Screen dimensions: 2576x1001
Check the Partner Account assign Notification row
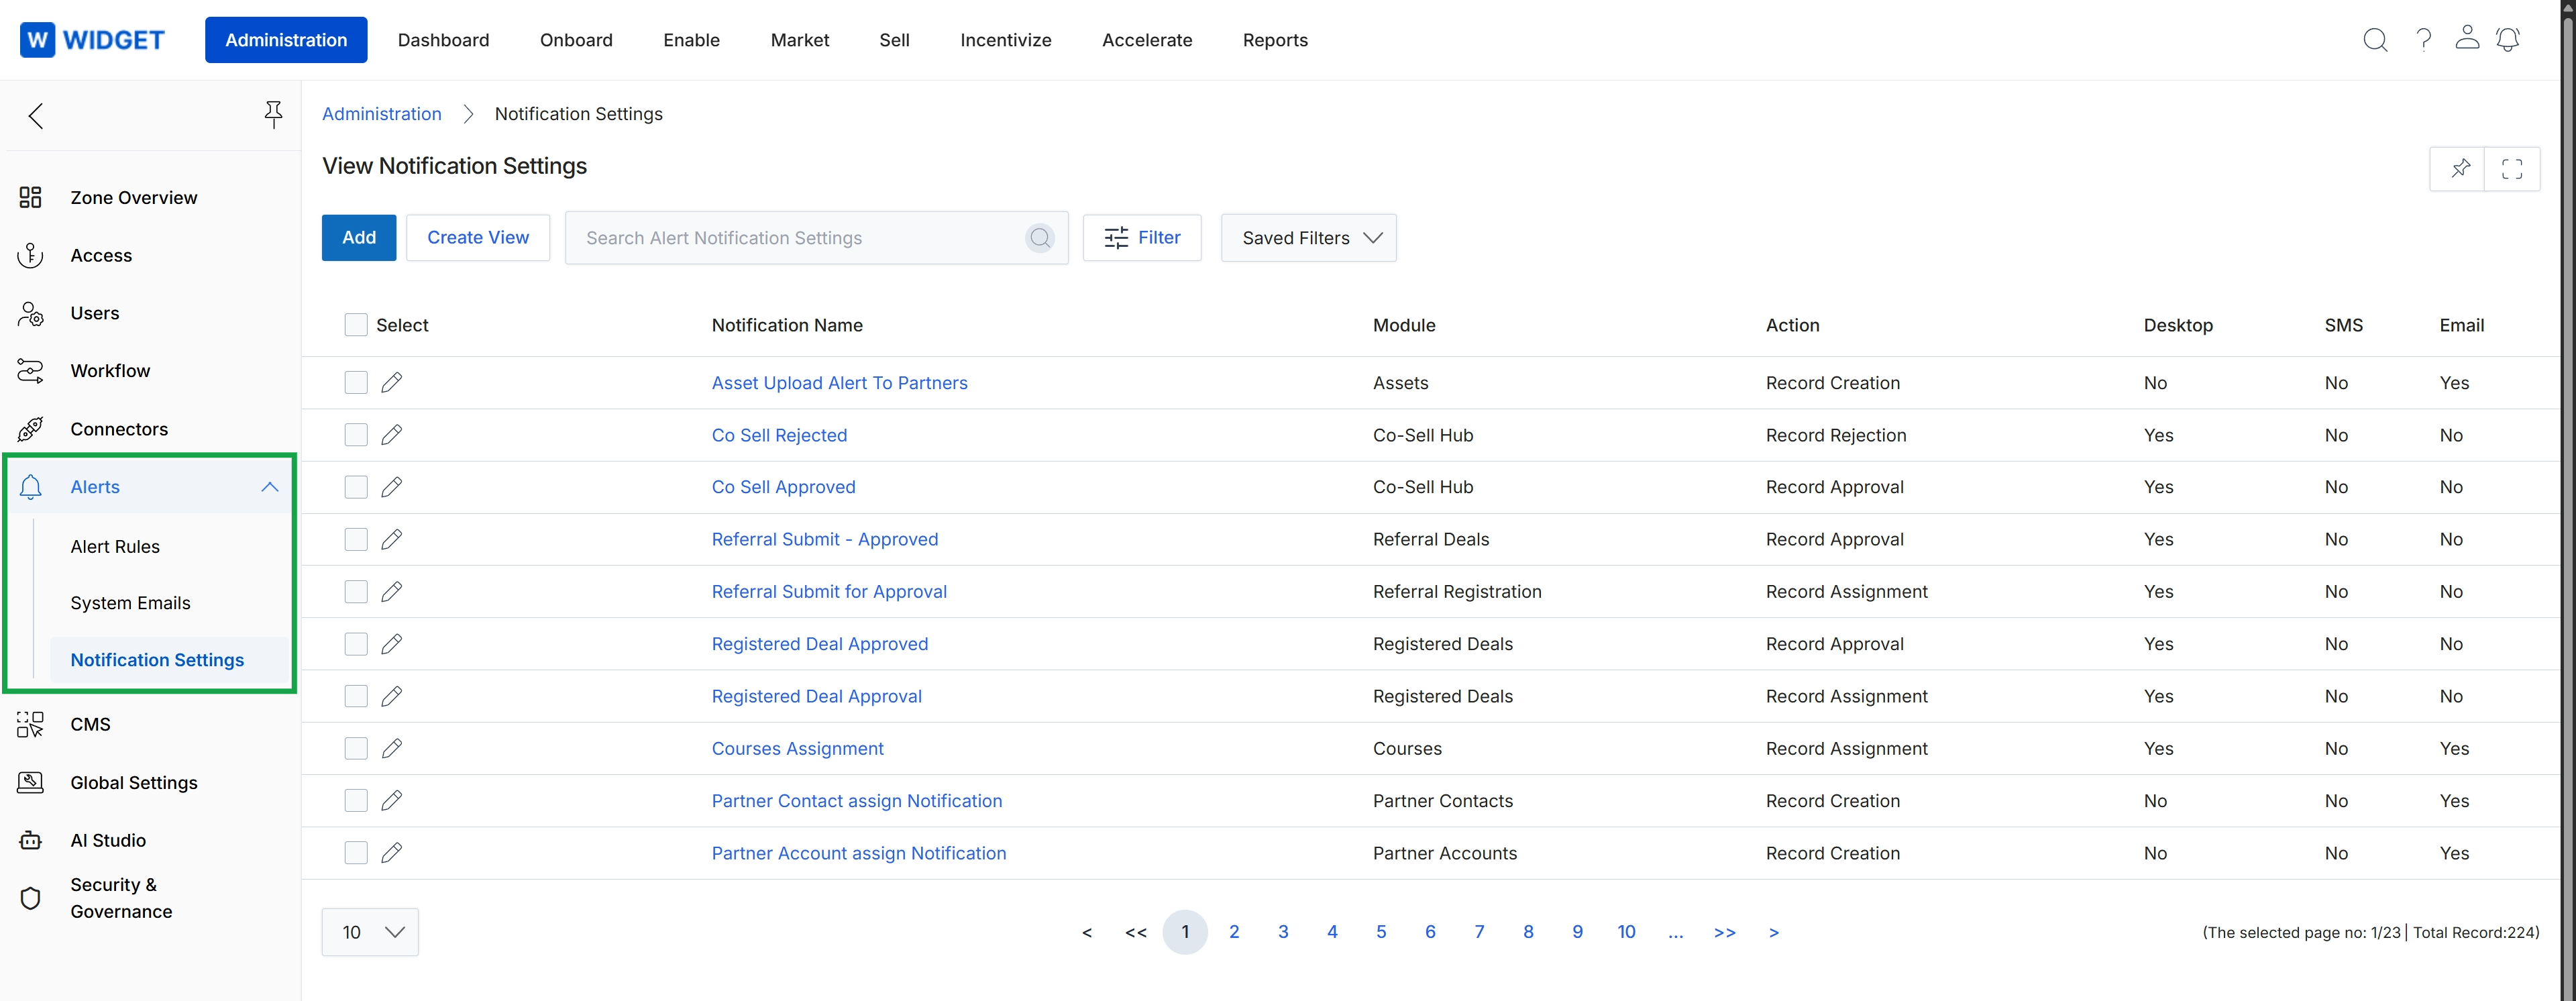356,853
